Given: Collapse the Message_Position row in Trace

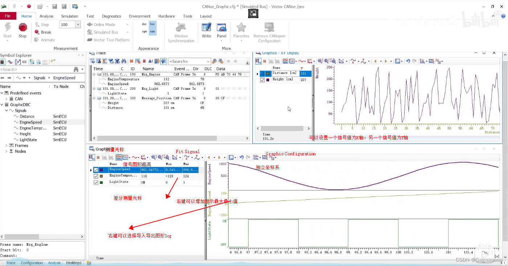Looking at the screenshot, I should (94, 98).
